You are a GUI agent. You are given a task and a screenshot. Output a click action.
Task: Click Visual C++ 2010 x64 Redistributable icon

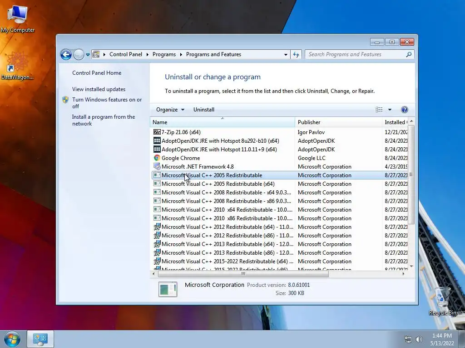tap(157, 209)
